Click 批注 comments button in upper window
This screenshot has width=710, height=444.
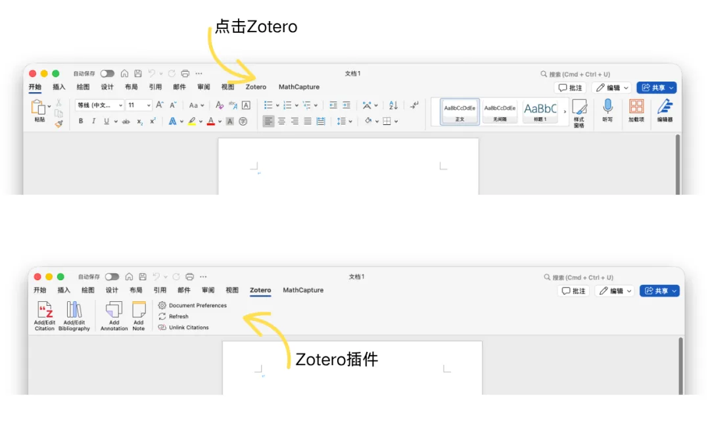(x=570, y=87)
